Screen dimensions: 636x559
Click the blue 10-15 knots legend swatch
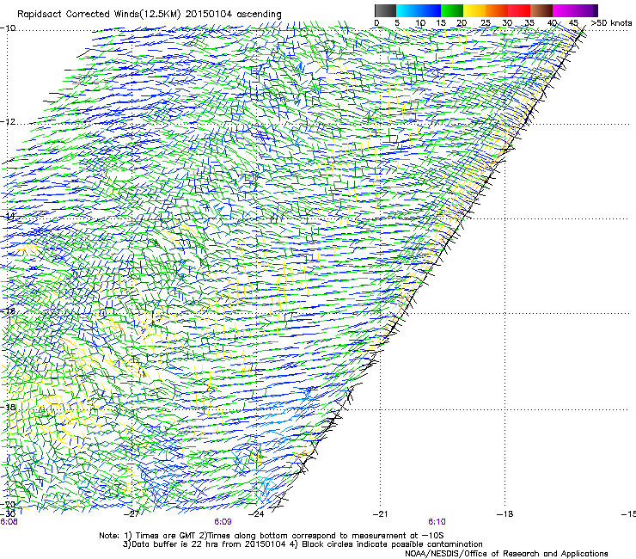click(x=430, y=10)
